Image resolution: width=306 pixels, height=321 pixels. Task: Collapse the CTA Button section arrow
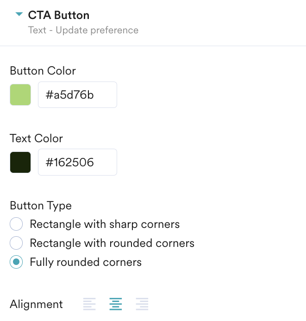[x=19, y=15]
